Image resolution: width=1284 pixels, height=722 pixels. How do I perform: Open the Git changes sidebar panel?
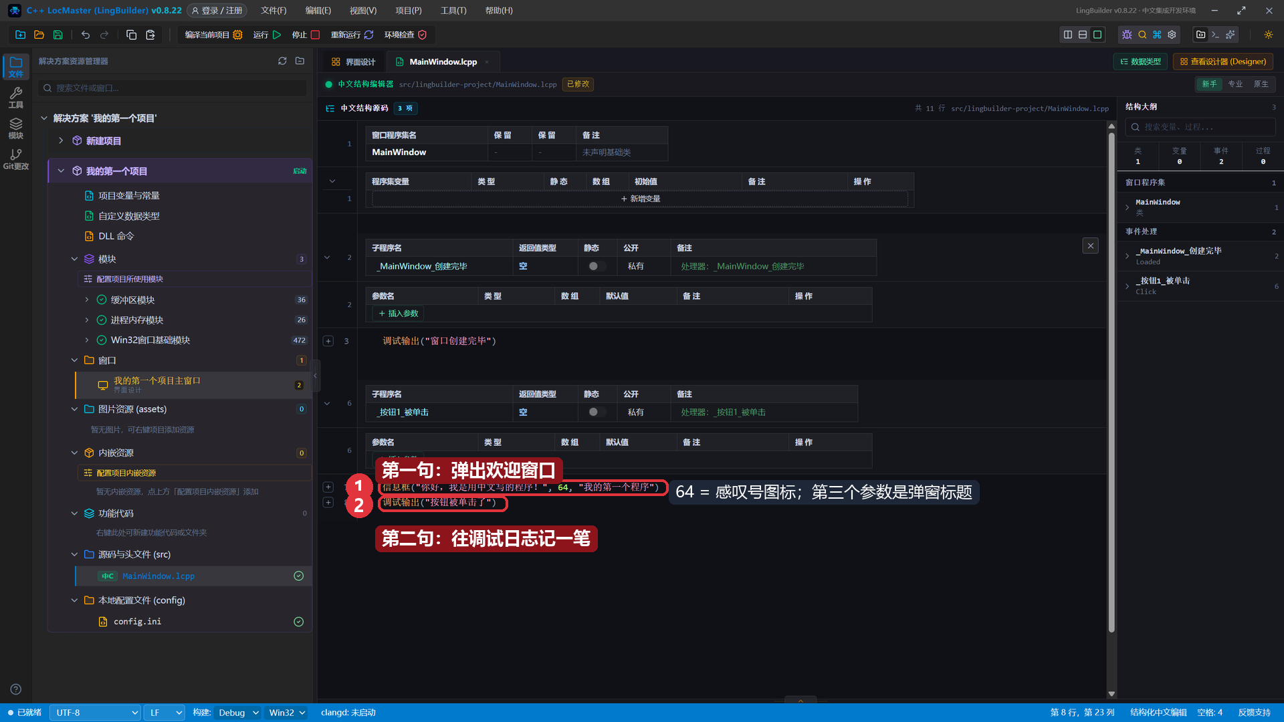(16, 159)
